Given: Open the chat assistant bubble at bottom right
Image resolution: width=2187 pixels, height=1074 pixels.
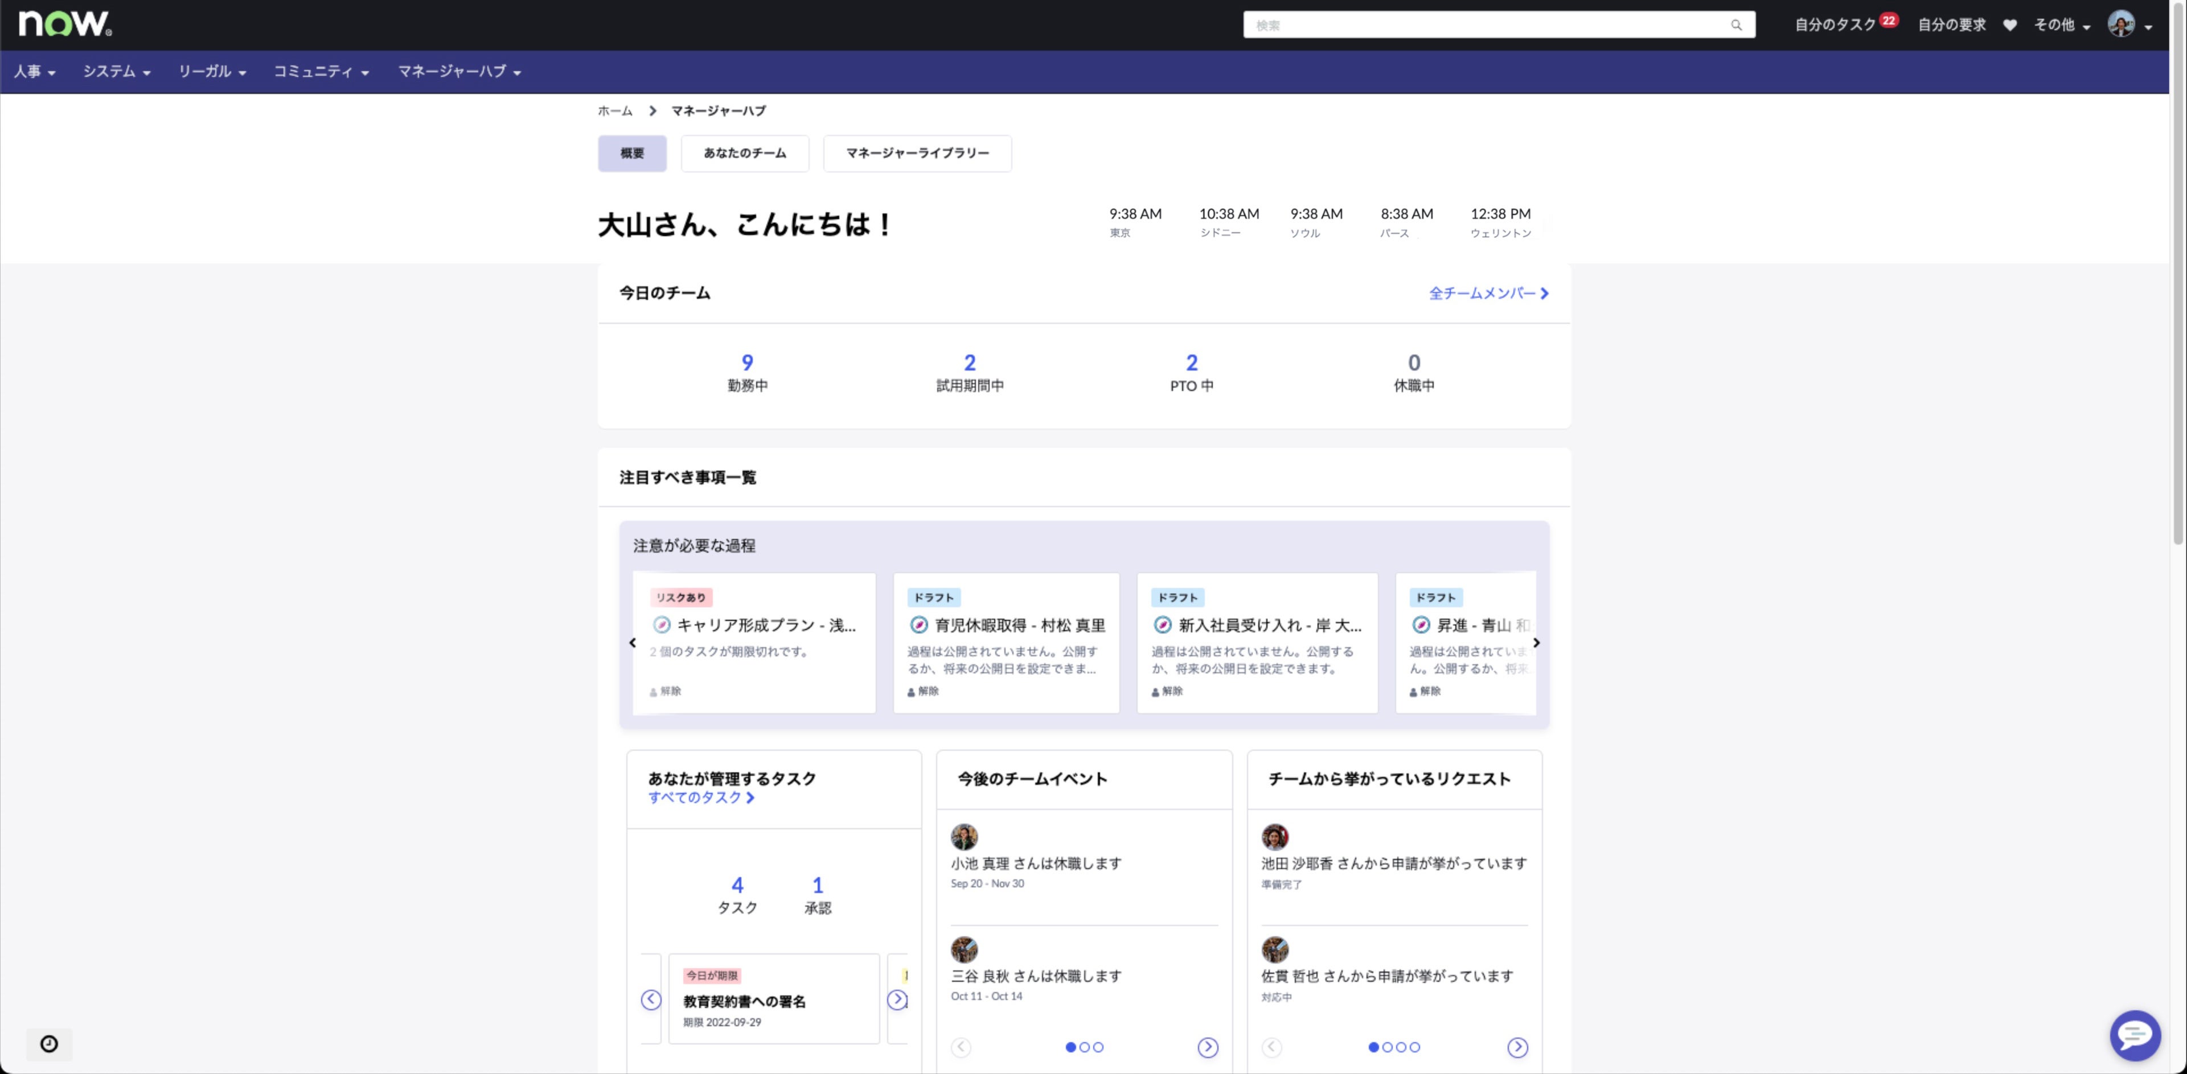Looking at the screenshot, I should click(2135, 1035).
